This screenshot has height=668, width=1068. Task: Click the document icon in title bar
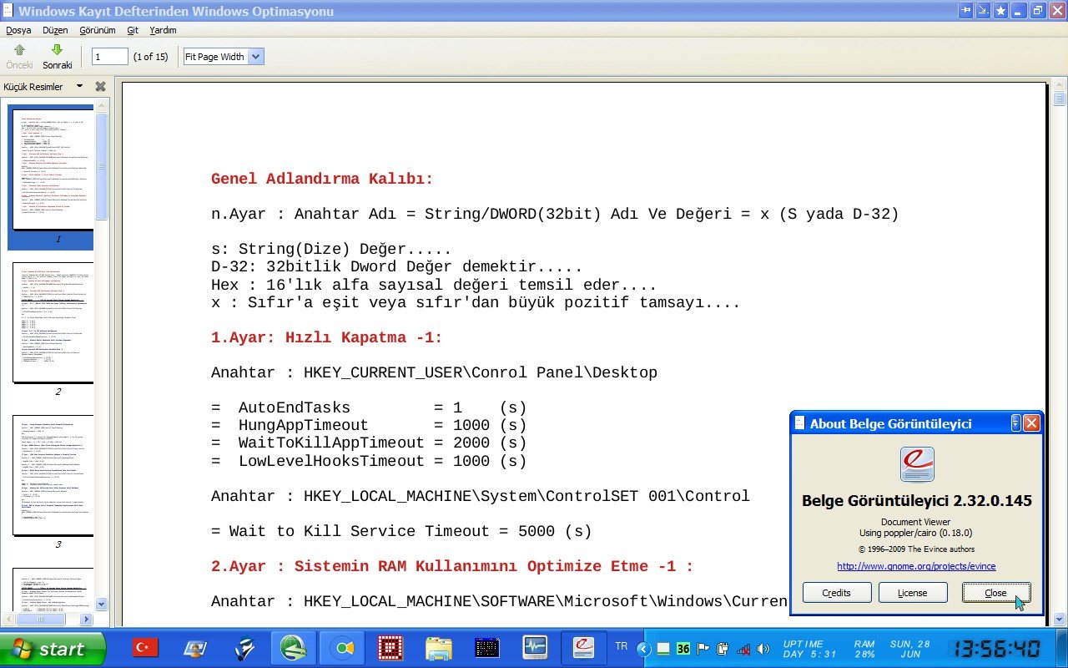pyautogui.click(x=8, y=11)
